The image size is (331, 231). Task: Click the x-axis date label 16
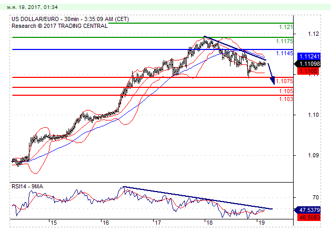tap(105, 223)
